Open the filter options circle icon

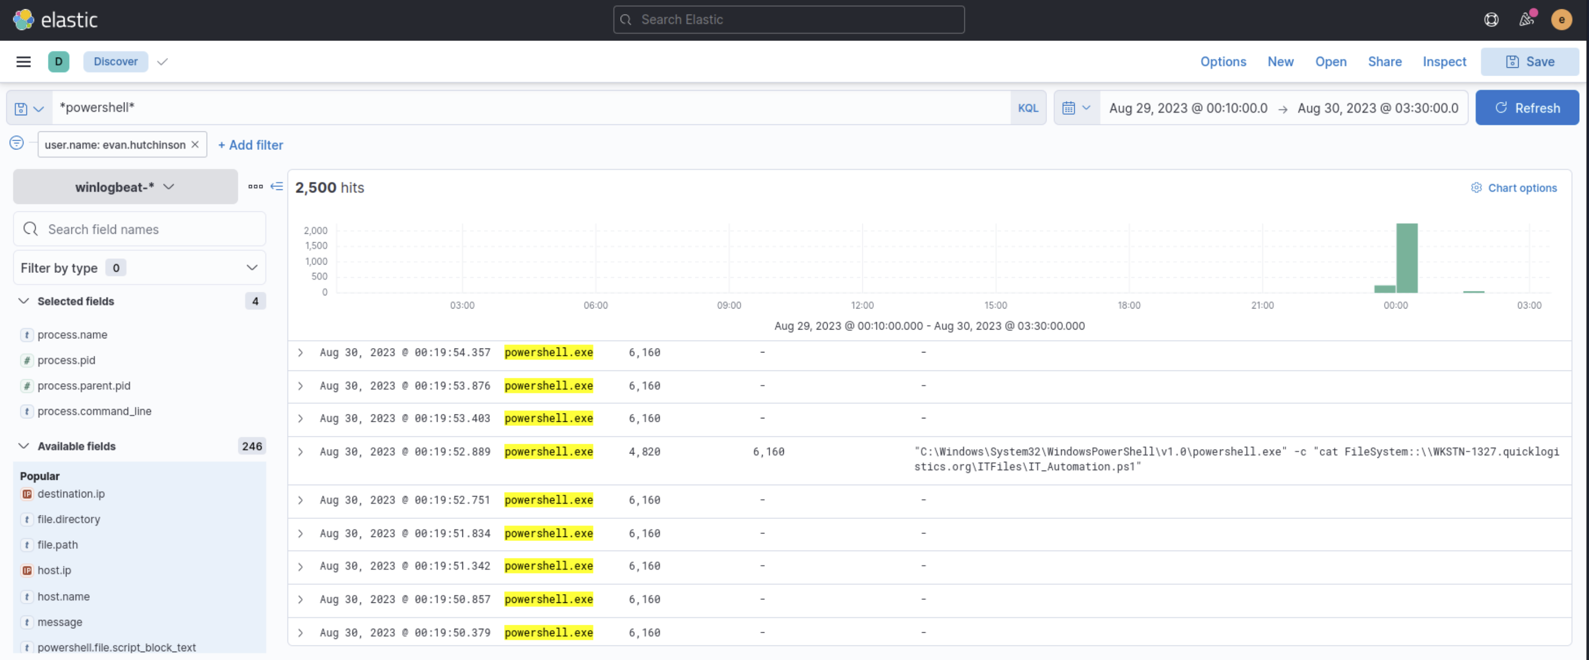pyautogui.click(x=17, y=143)
